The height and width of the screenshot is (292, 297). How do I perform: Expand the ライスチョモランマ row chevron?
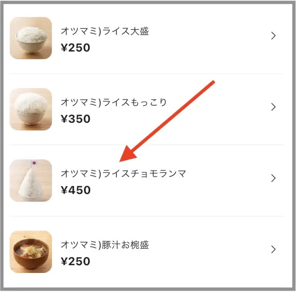pyautogui.click(x=273, y=178)
